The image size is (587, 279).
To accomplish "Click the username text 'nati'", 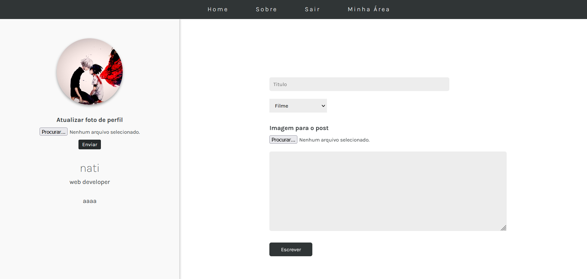I will coord(90,168).
